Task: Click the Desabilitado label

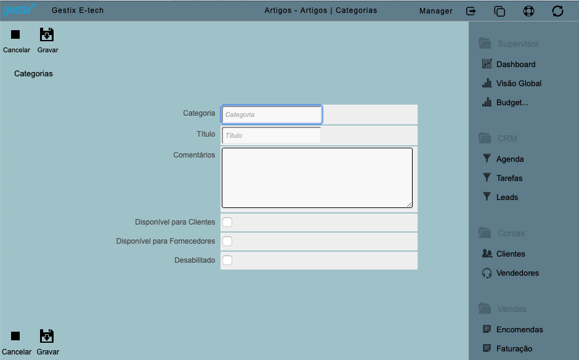Action: (x=195, y=260)
